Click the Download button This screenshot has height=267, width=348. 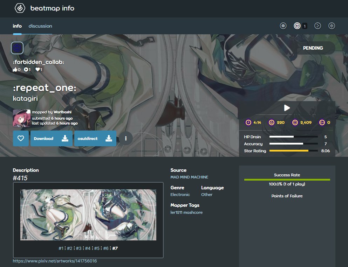(51, 139)
